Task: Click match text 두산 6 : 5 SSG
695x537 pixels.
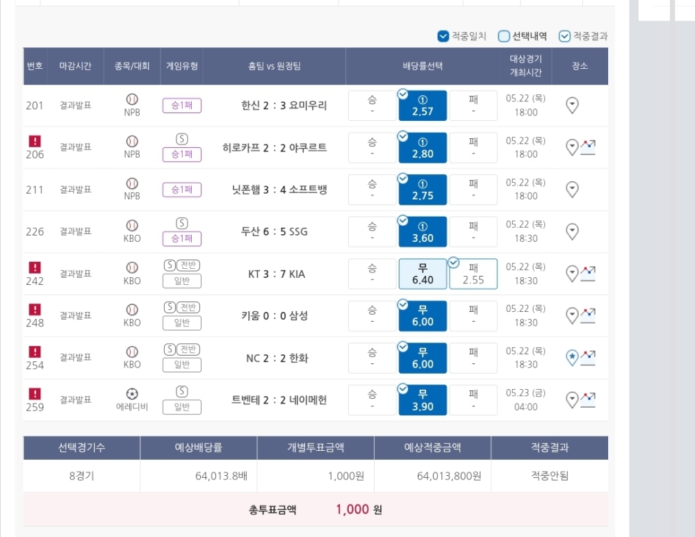Action: [274, 232]
